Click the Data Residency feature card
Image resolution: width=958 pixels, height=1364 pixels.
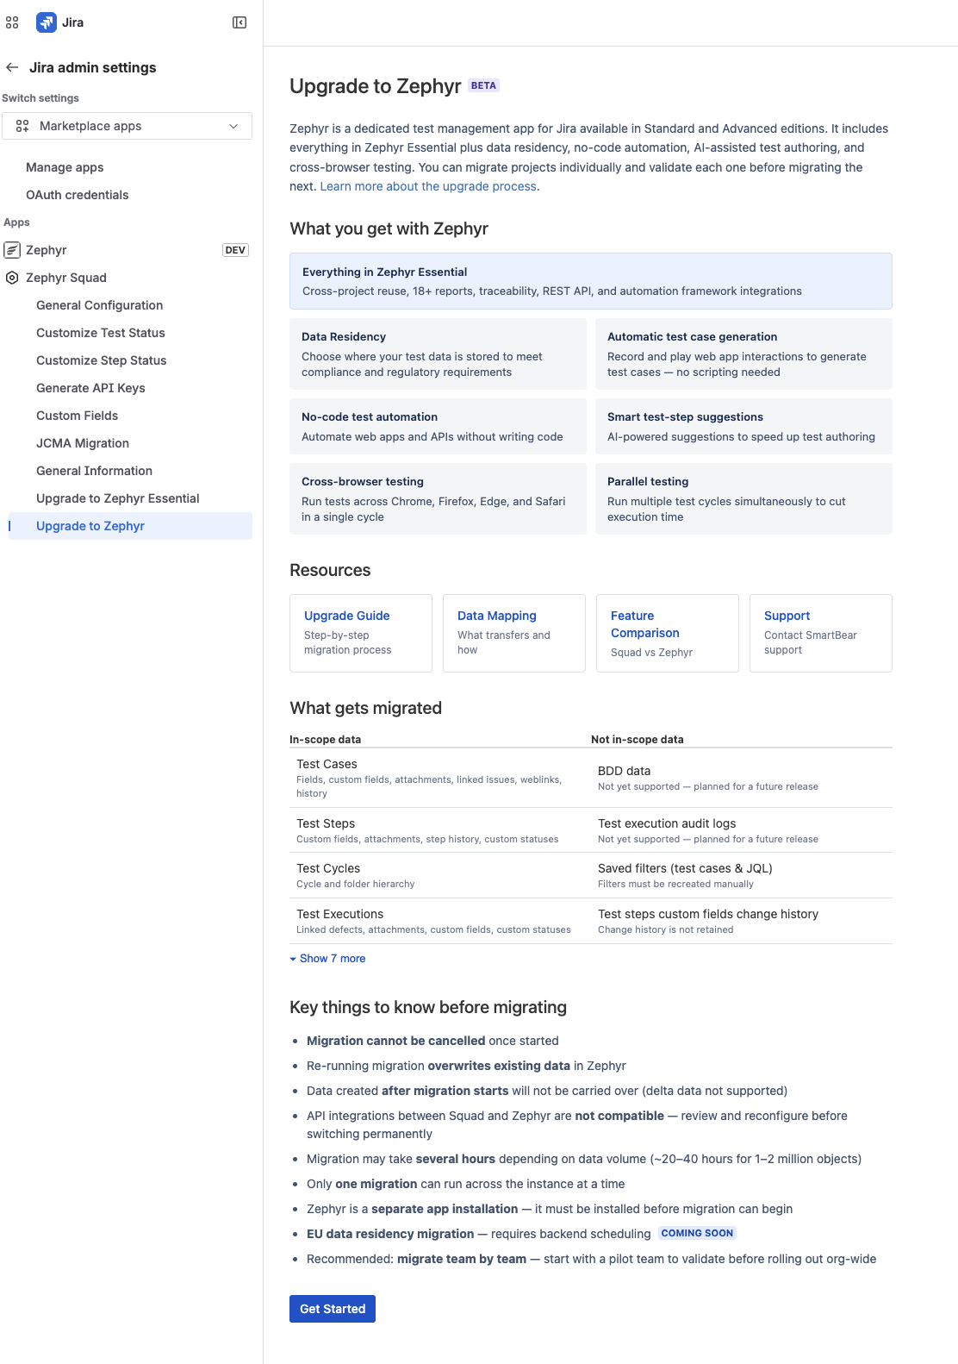click(x=438, y=354)
